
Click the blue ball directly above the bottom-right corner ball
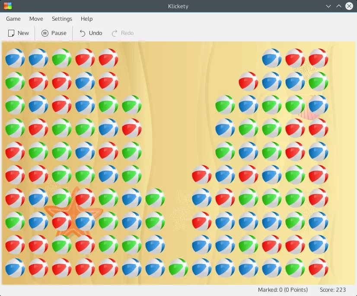point(318,245)
